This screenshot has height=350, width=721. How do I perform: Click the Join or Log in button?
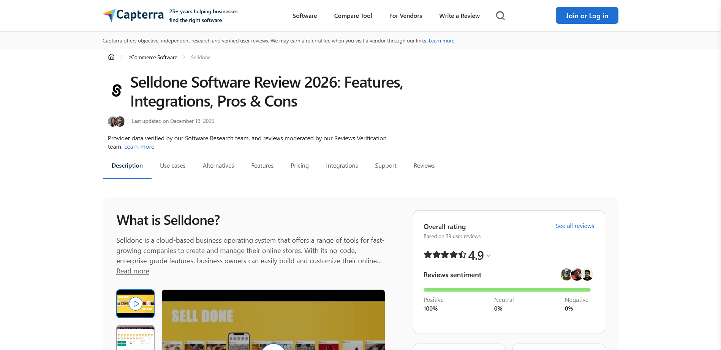(587, 16)
